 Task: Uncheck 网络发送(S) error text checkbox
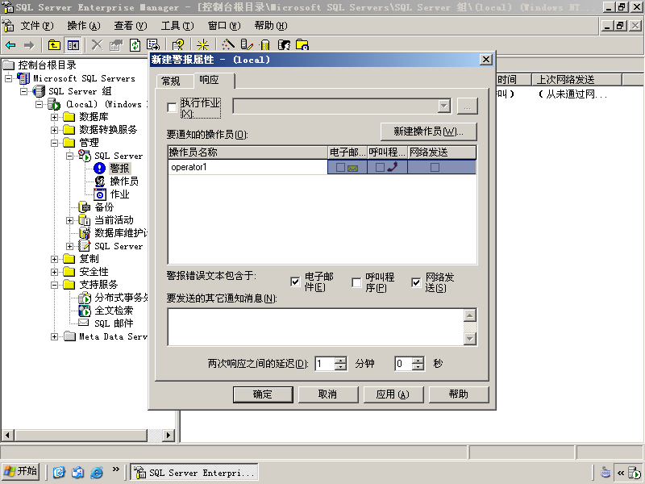[x=416, y=282]
